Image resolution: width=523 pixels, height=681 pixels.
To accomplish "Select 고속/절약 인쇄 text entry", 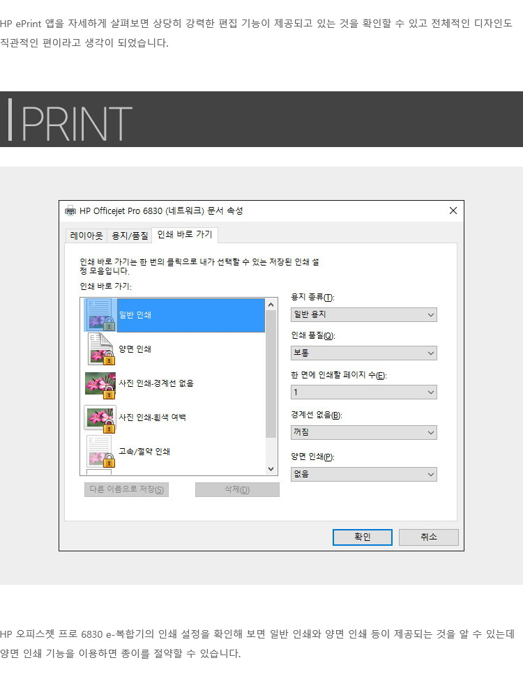I will 144,452.
